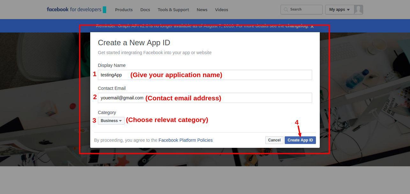Screen dimensions: 410x194
Task: Click the teal square beside logo
Action: [105, 10]
